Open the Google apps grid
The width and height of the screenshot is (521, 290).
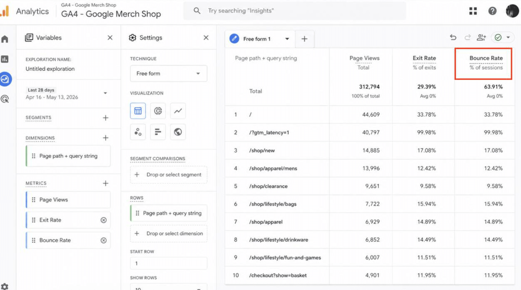[473, 11]
